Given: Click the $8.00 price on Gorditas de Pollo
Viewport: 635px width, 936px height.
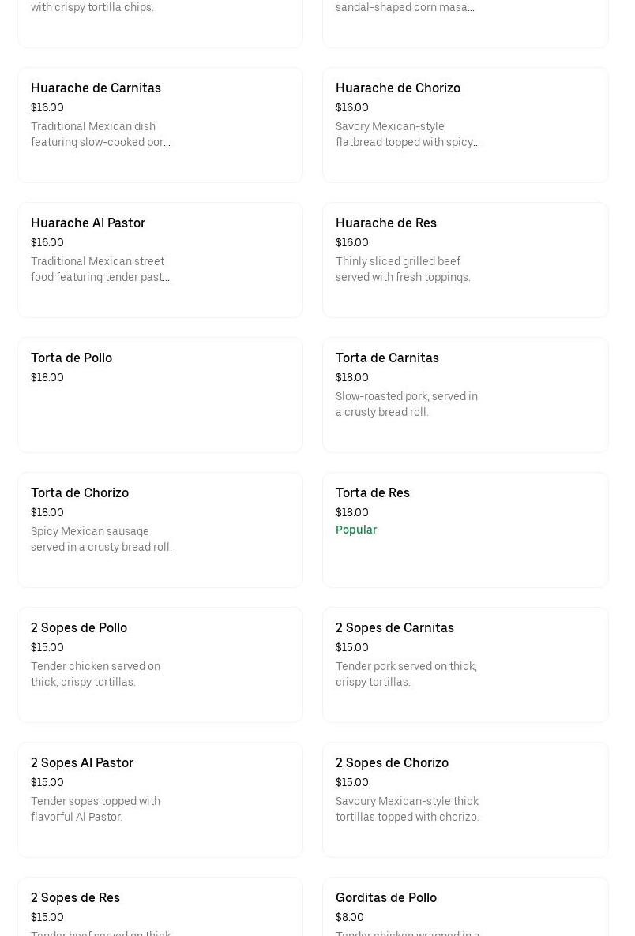Looking at the screenshot, I should (x=349, y=917).
